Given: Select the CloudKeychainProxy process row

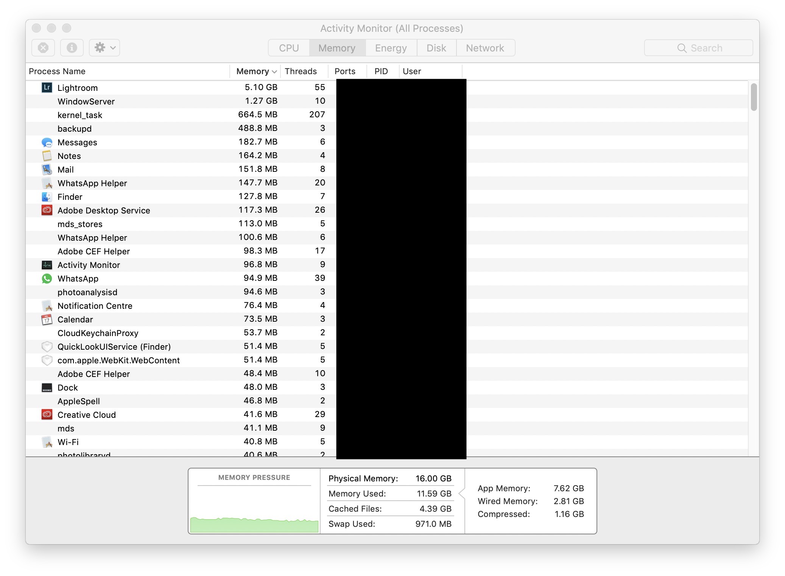Looking at the screenshot, I should (387, 333).
